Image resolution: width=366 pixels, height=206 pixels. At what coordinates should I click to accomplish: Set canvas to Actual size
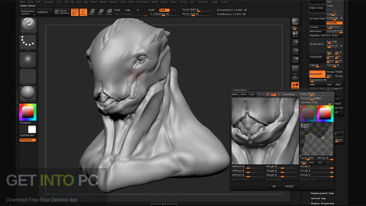(x=295, y=51)
